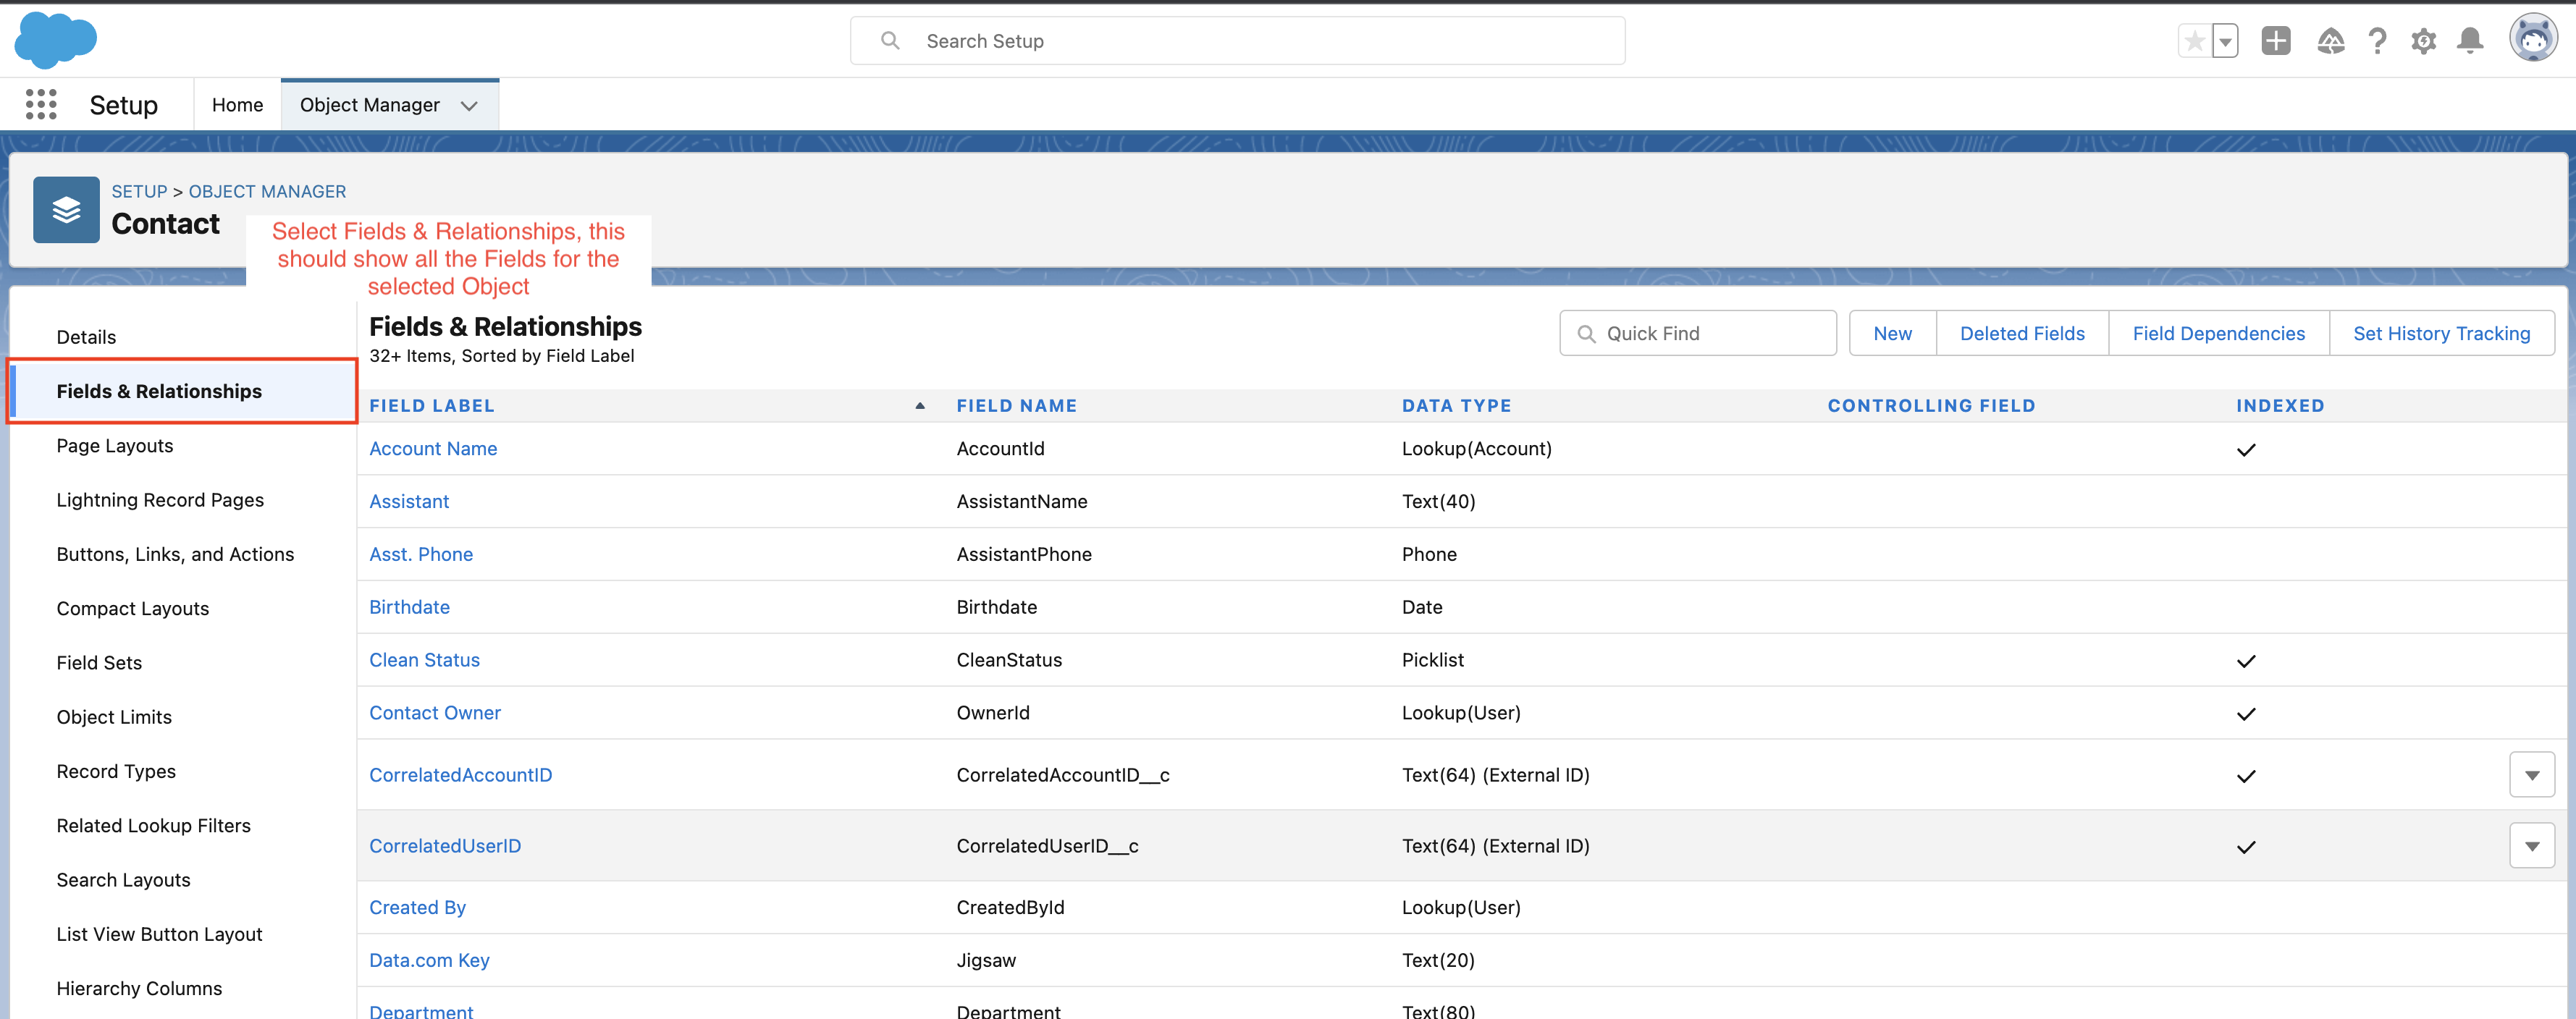This screenshot has height=1019, width=2576.
Task: Select the Object Manager tab
Action: click(x=370, y=105)
